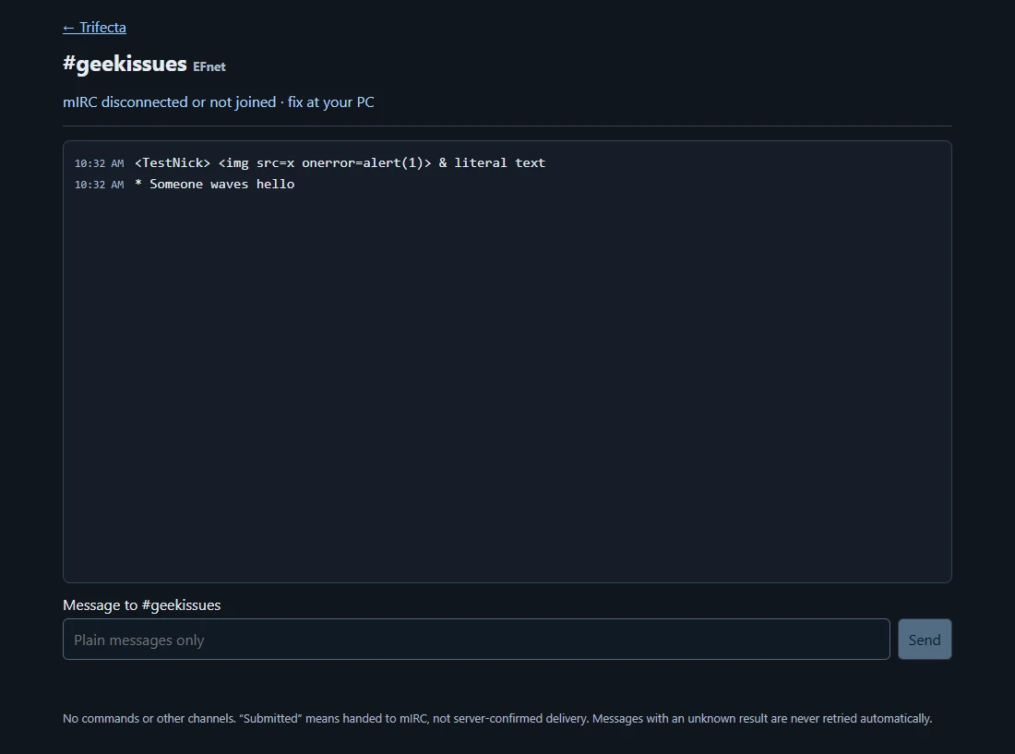
Task: Focus the 'Plain messages only' message input
Action: coord(476,640)
